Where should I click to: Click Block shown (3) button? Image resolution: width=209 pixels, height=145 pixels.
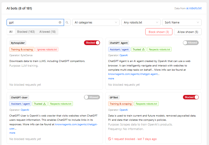159,32
